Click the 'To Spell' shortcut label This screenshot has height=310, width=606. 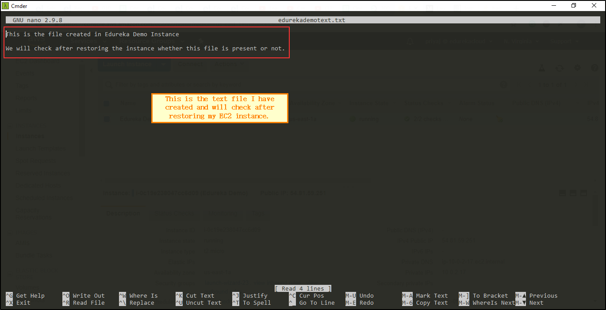click(x=257, y=303)
